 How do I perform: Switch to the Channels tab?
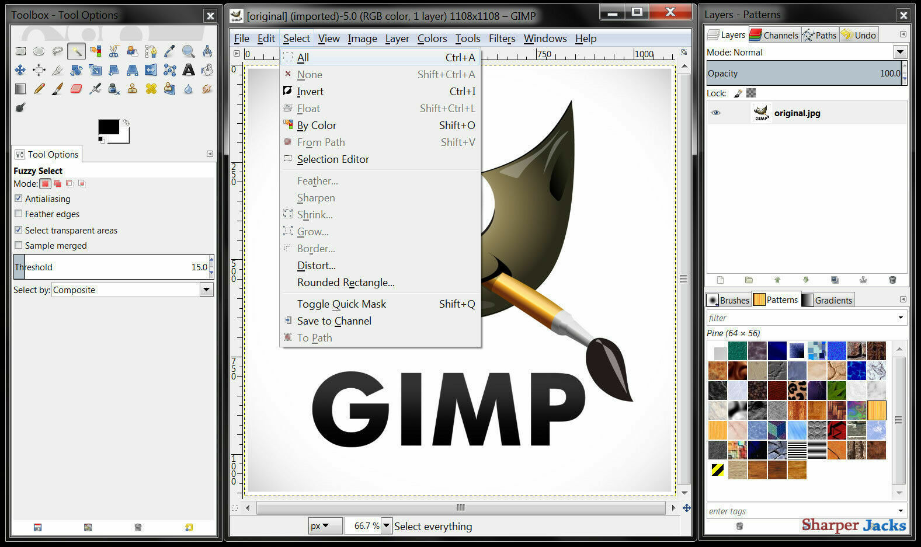(x=774, y=35)
